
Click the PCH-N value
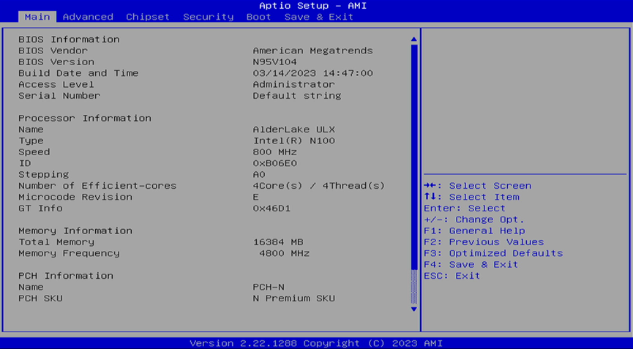pyautogui.click(x=269, y=288)
